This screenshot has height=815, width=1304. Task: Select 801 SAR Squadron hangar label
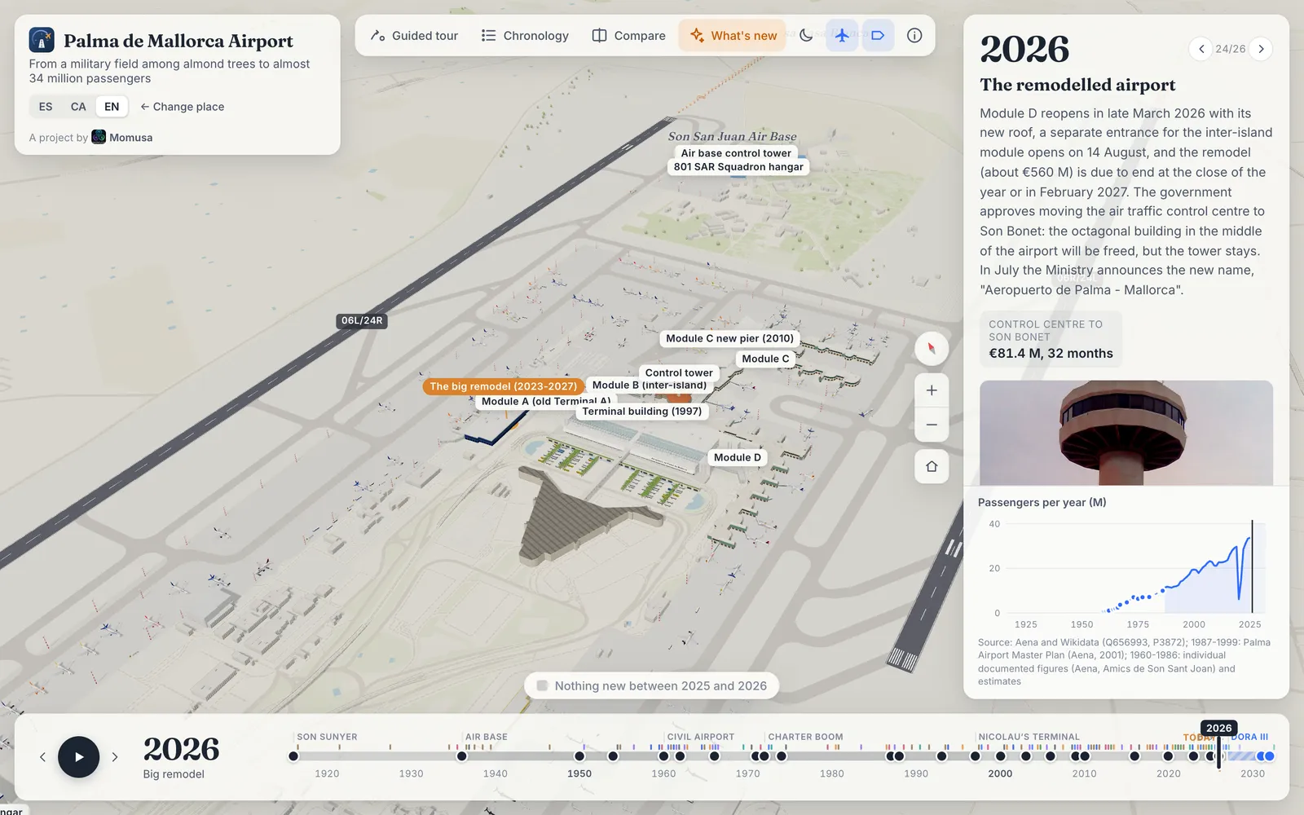pos(738,167)
